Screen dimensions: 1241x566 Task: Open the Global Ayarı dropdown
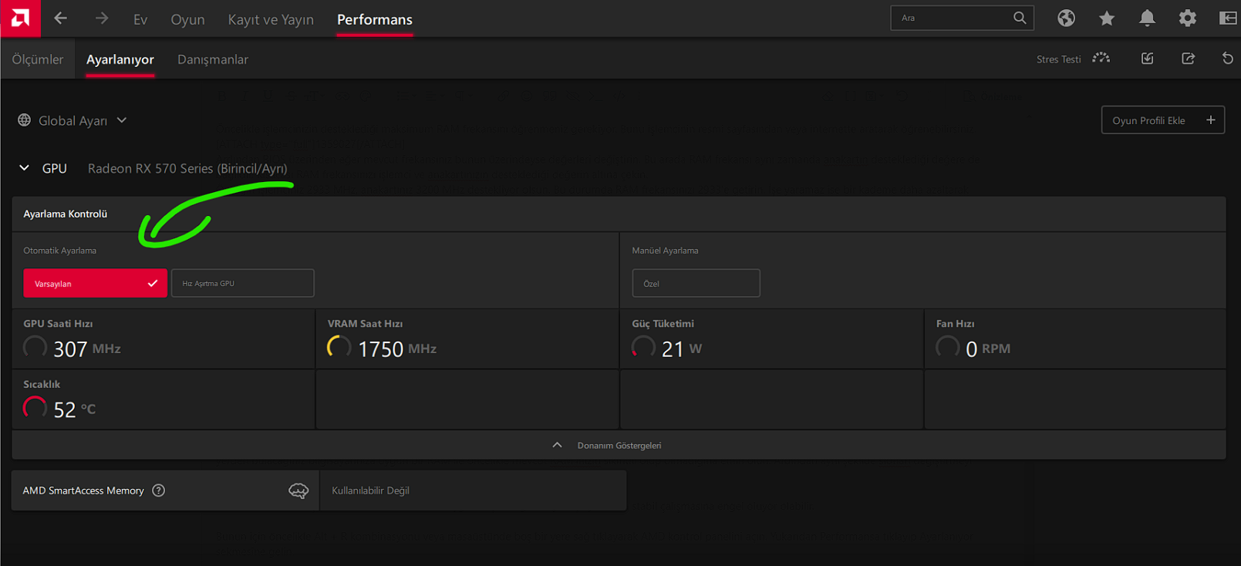pos(73,120)
